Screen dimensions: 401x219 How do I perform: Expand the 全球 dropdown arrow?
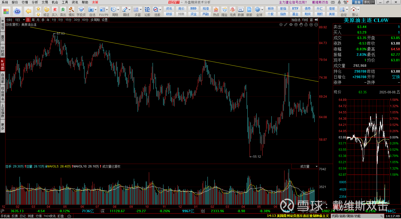262,10
